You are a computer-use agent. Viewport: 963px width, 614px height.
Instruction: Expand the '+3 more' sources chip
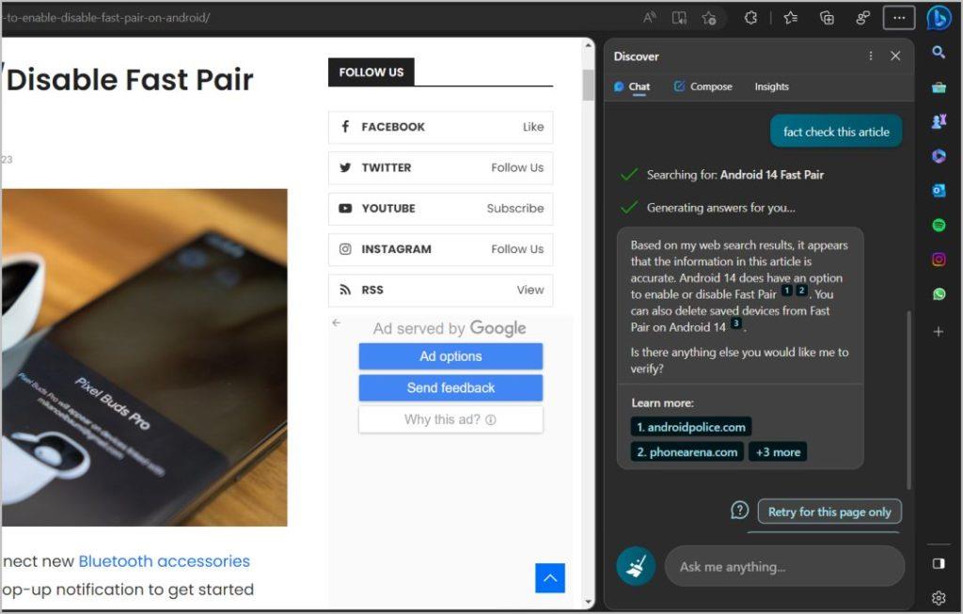(778, 452)
